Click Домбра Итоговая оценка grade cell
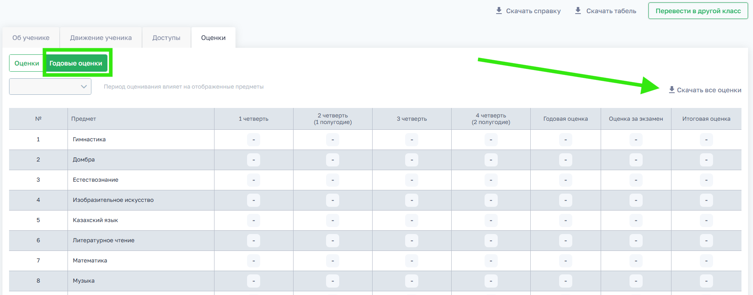The image size is (753, 295). [706, 160]
